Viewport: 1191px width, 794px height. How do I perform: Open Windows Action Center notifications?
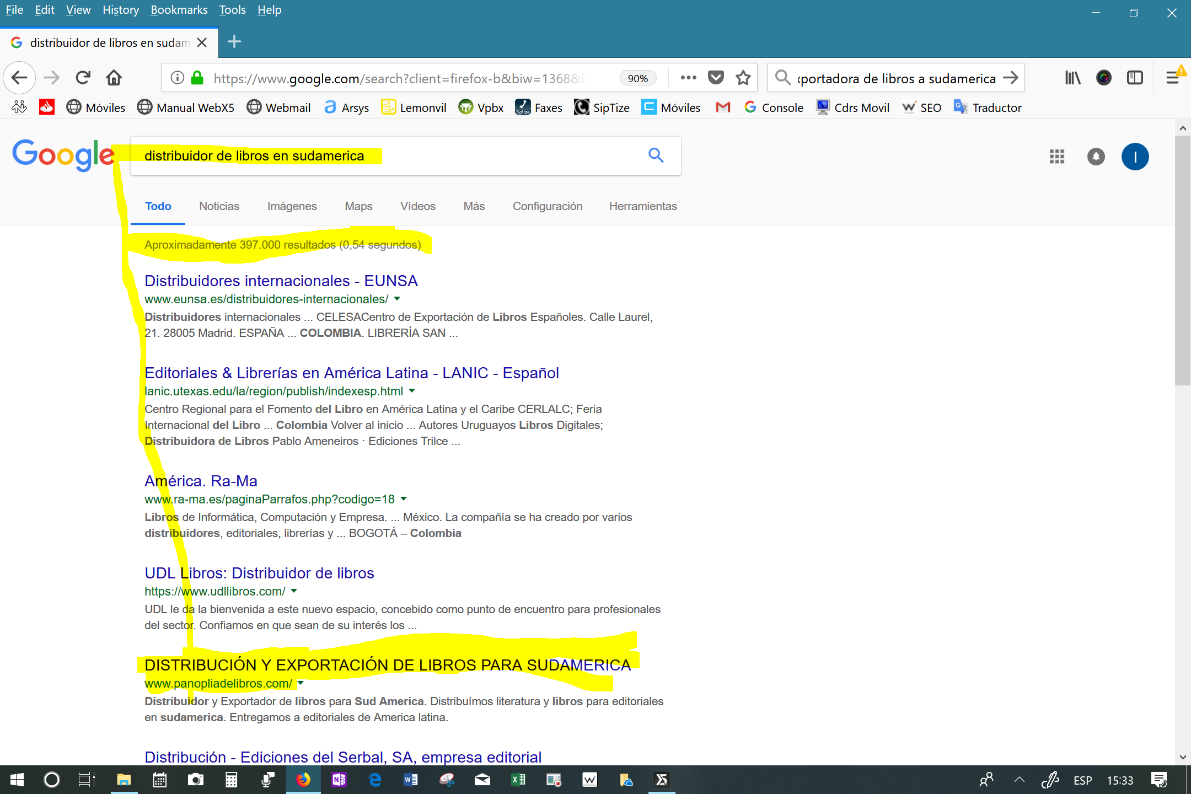(1159, 780)
